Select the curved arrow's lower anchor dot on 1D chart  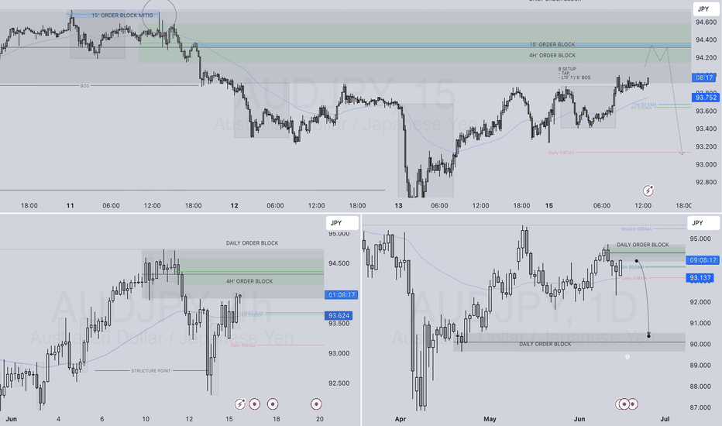(648, 335)
